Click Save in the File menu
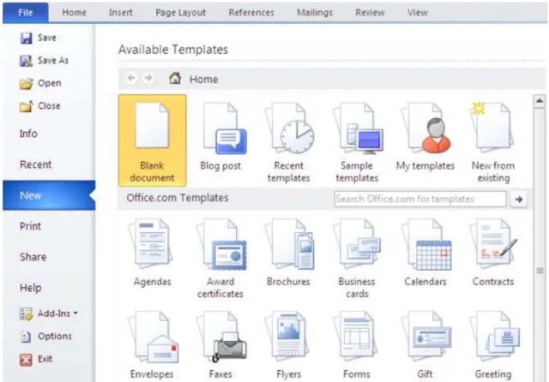The height and width of the screenshot is (382, 549). (x=38, y=38)
